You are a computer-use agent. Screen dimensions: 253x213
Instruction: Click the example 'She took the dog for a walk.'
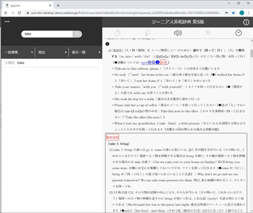[134, 99]
